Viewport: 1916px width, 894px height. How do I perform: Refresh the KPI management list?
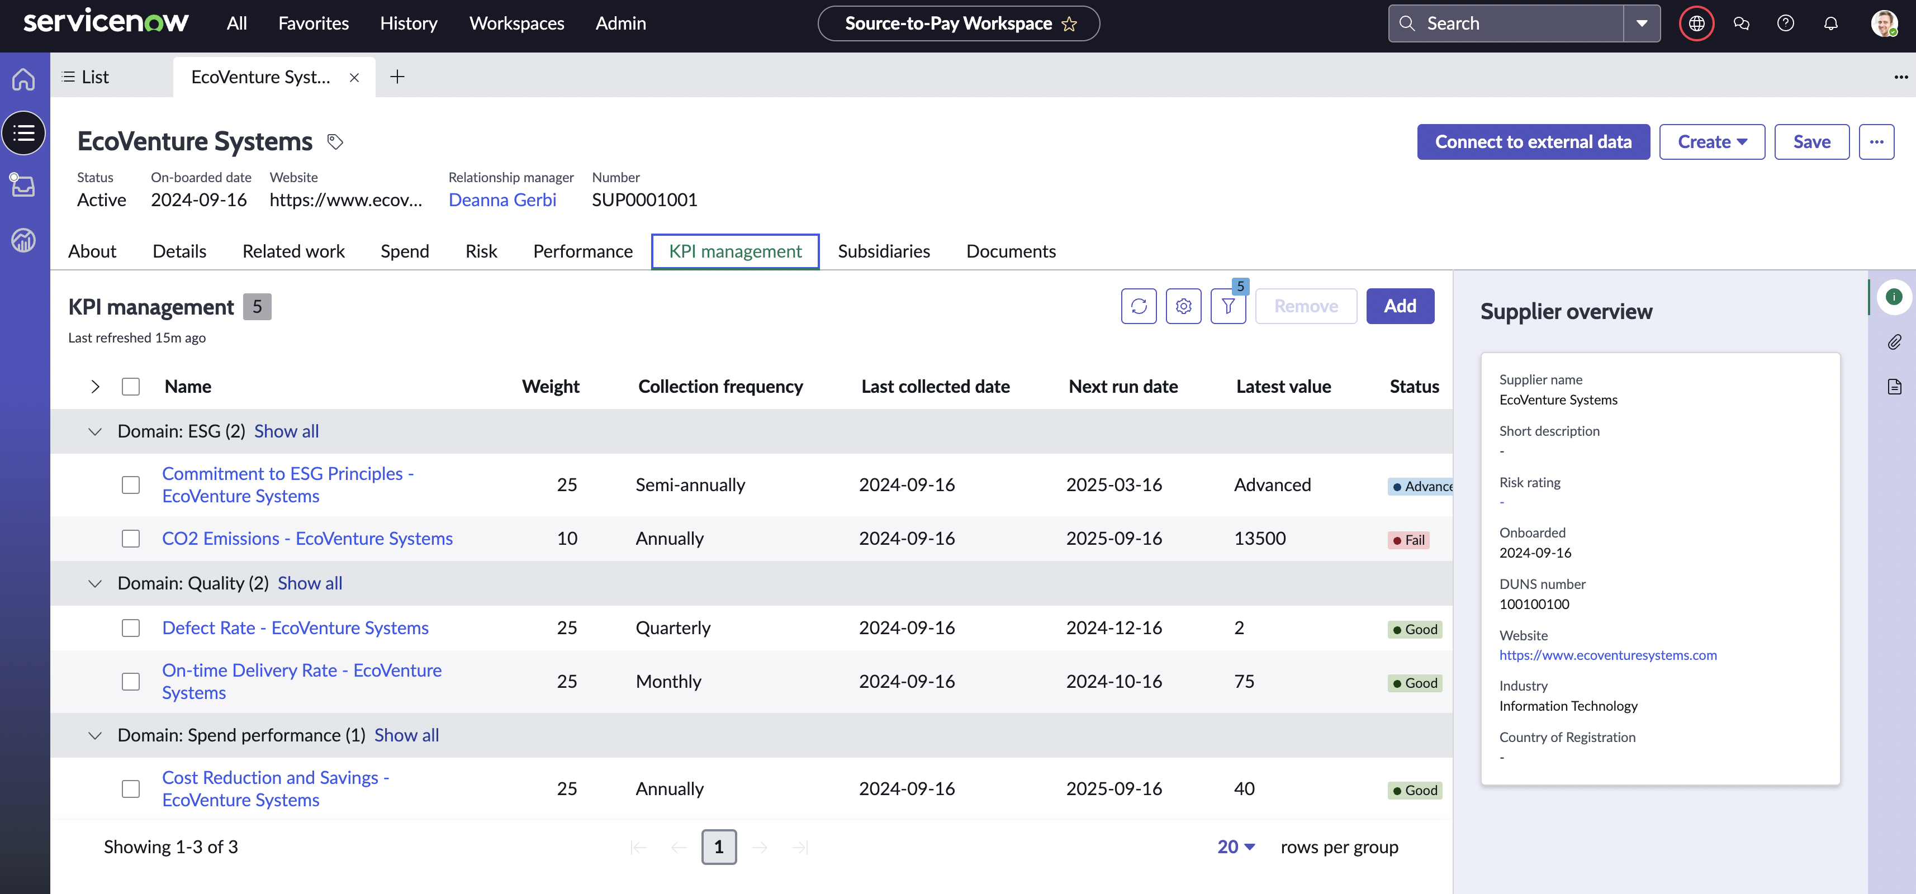tap(1139, 306)
